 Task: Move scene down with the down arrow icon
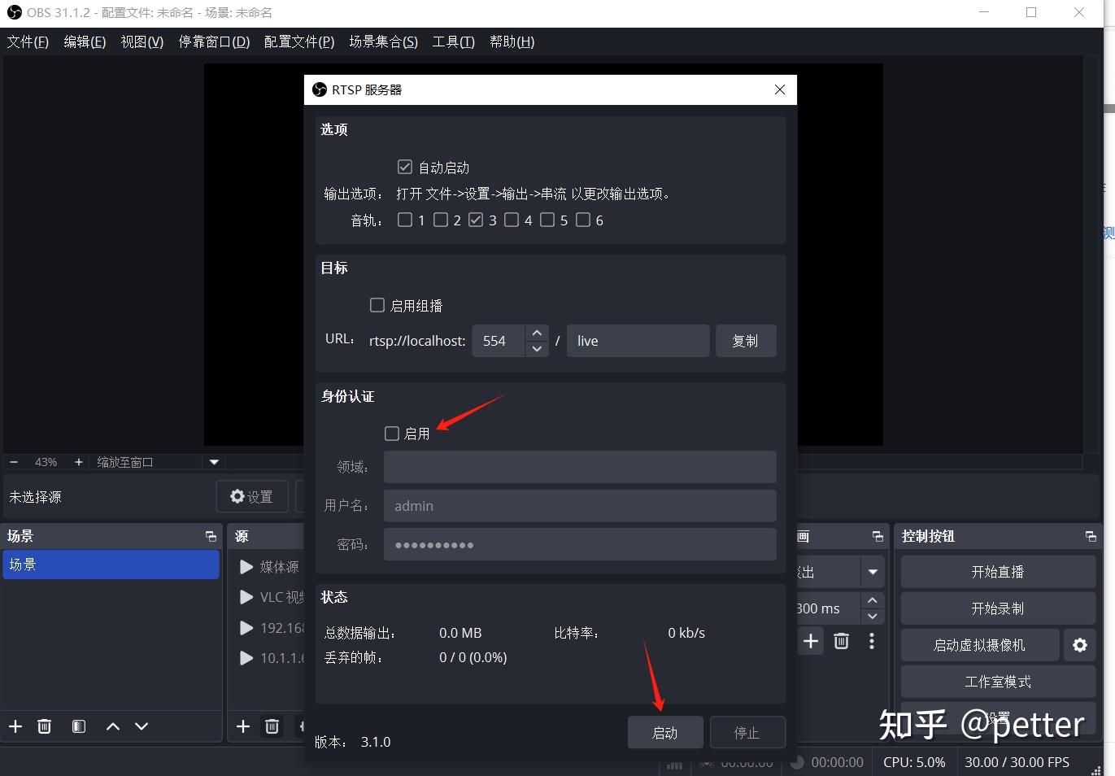(141, 726)
